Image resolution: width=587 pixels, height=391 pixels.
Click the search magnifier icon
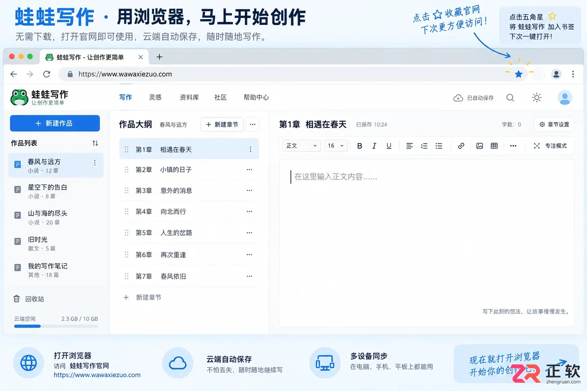pos(510,98)
